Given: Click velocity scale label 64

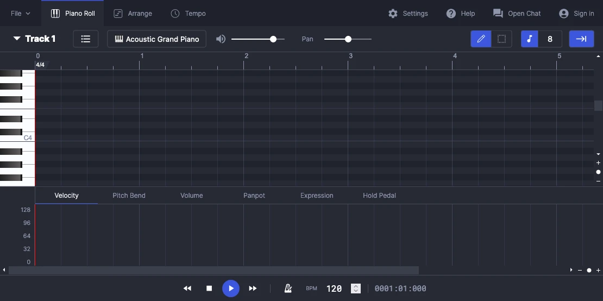Looking at the screenshot, I should tap(27, 236).
